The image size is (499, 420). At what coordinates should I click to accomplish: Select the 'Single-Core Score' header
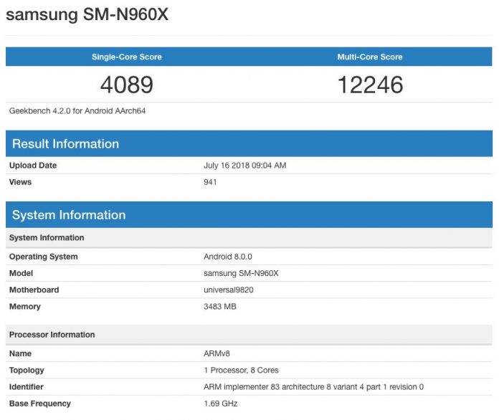(x=127, y=57)
